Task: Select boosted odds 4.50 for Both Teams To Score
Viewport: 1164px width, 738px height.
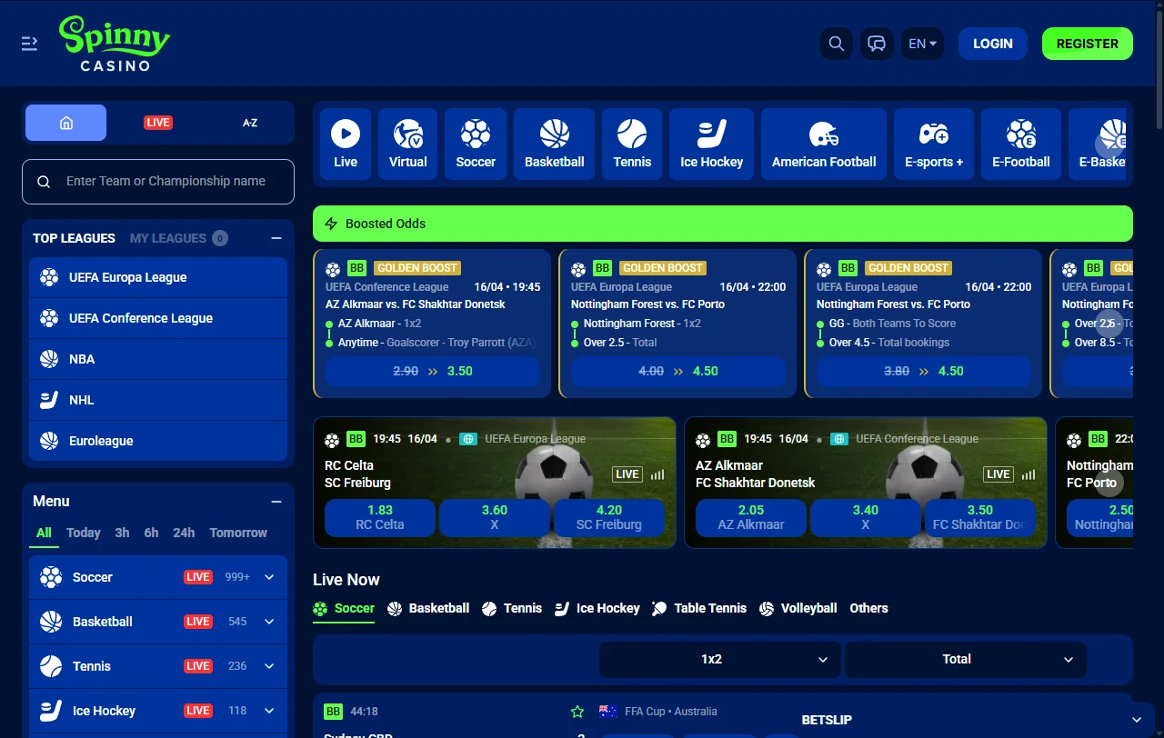Action: 924,372
